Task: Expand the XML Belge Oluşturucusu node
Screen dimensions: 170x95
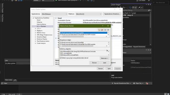Action: click(x=35, y=35)
